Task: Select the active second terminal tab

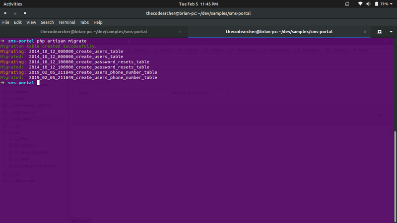Action: 279,32
